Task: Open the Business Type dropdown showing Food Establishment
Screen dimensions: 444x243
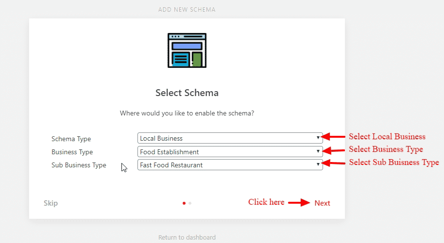Action: (x=230, y=152)
